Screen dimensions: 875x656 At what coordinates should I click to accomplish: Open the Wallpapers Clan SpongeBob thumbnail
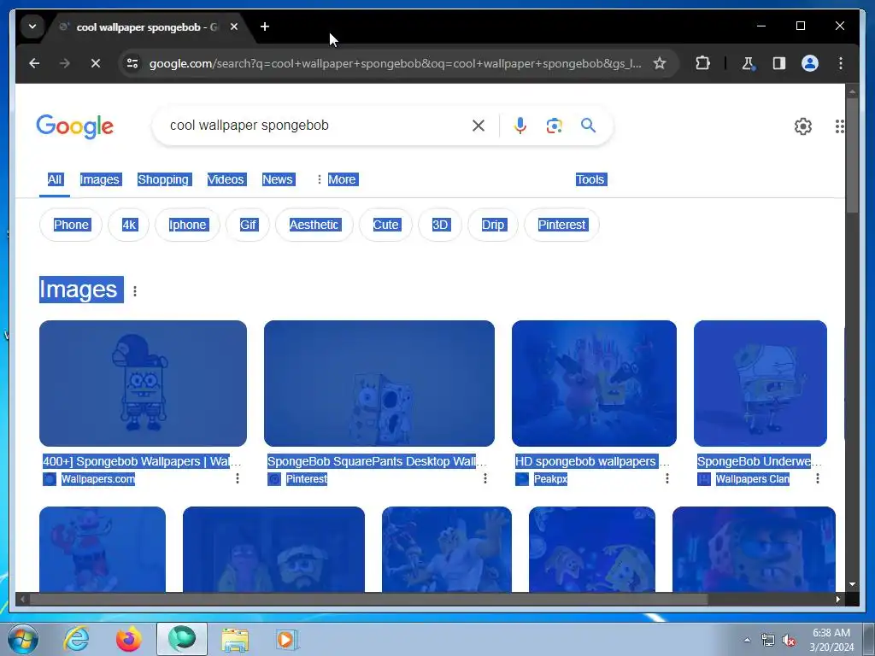pyautogui.click(x=760, y=384)
